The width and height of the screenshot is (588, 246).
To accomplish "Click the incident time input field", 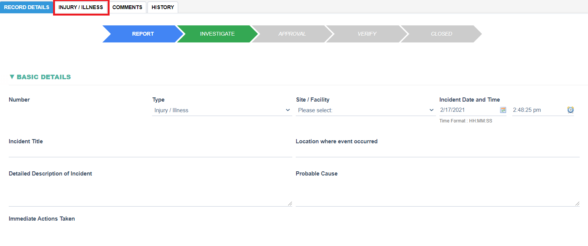I will pos(538,110).
